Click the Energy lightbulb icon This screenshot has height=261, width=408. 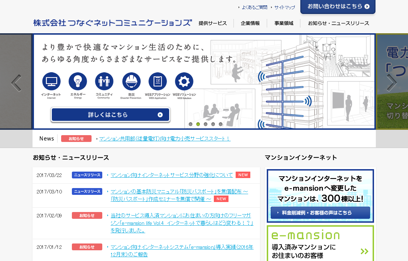[78, 82]
